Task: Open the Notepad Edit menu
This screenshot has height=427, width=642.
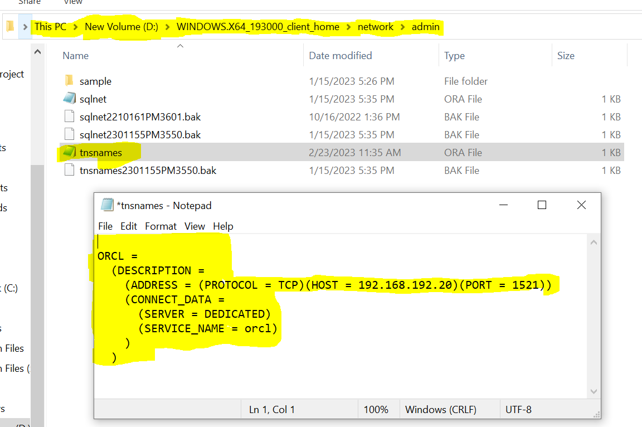Action: click(129, 226)
